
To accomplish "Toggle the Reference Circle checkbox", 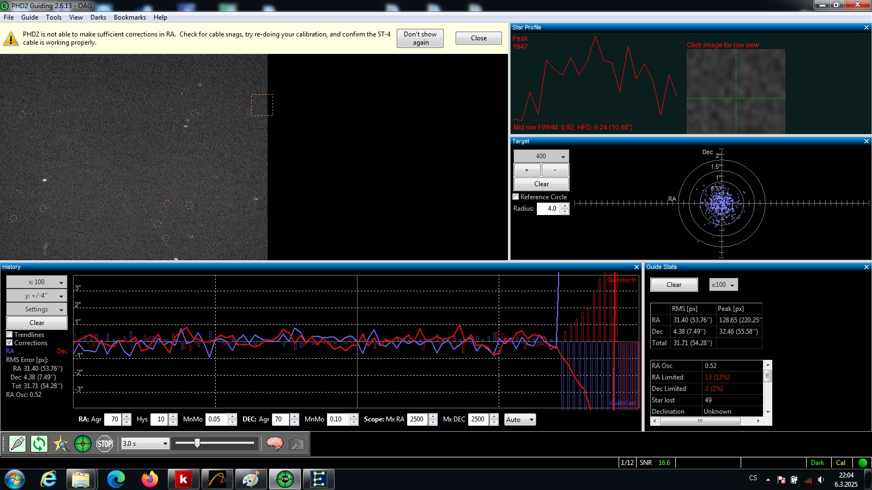I will (516, 197).
